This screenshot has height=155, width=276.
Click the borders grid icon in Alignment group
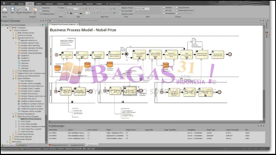coord(114,13)
